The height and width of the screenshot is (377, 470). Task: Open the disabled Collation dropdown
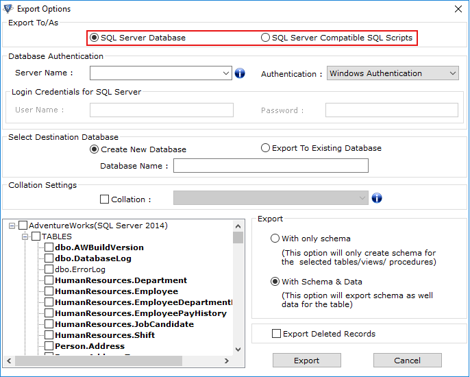[x=271, y=198]
